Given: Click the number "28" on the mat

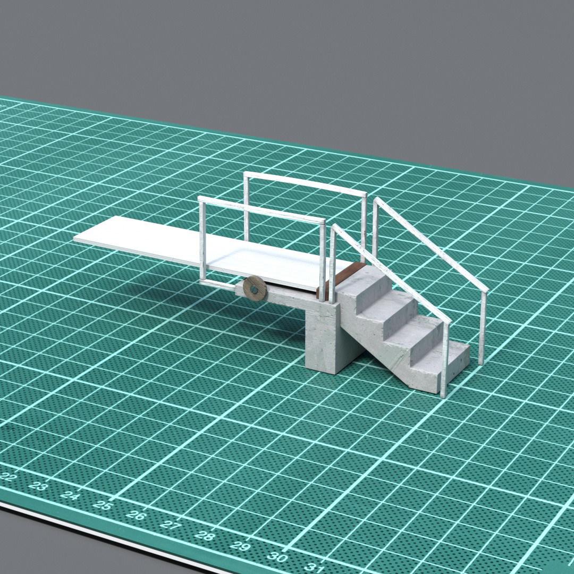Looking at the screenshot, I should 205,536.
